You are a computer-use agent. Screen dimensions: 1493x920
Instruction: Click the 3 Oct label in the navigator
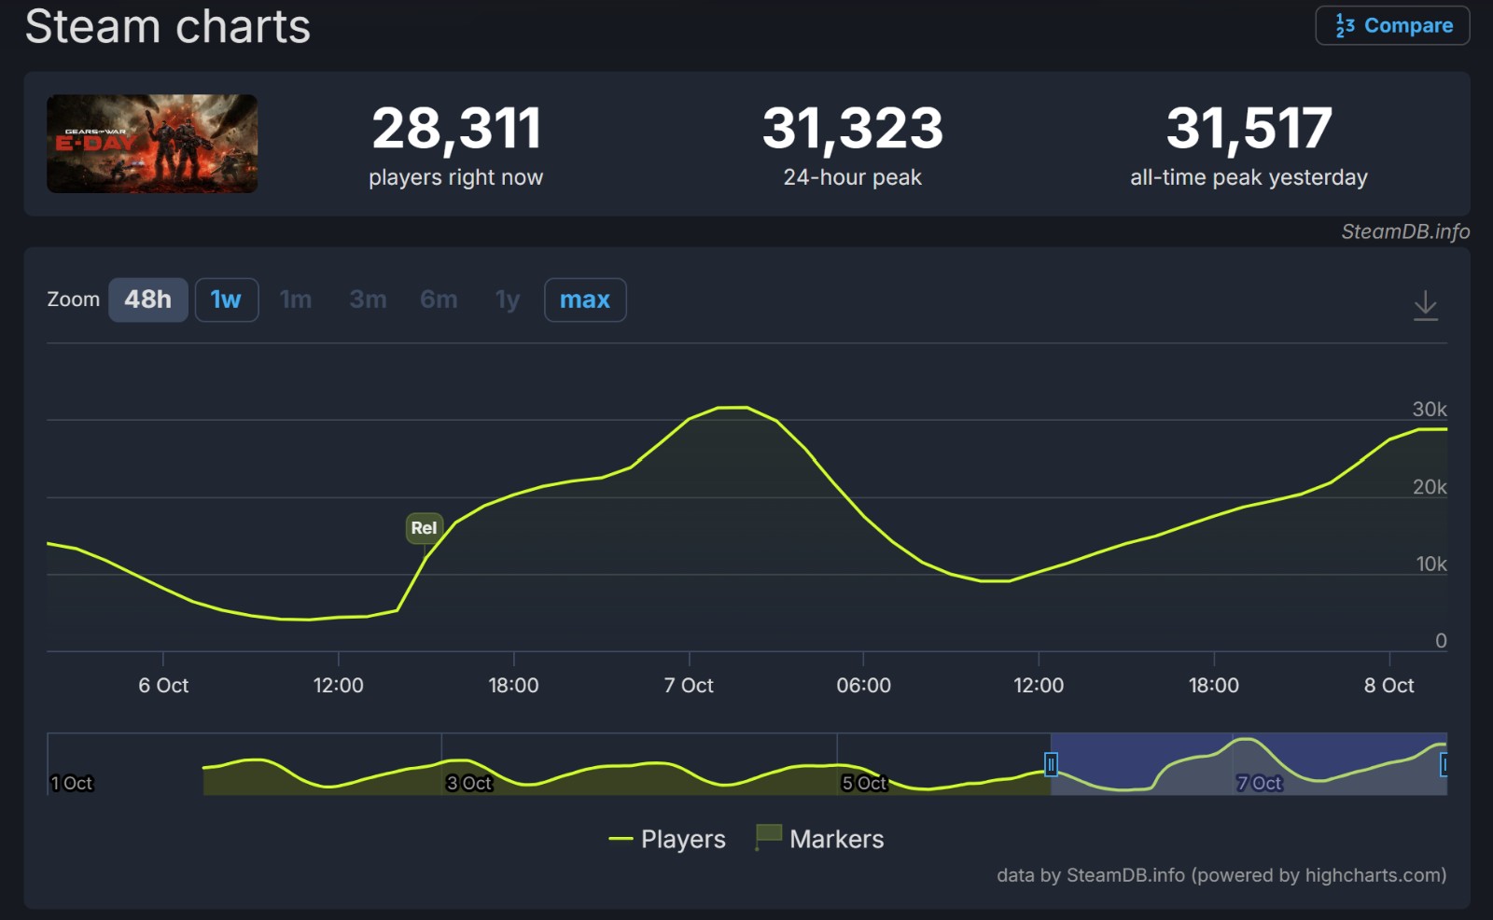(468, 783)
